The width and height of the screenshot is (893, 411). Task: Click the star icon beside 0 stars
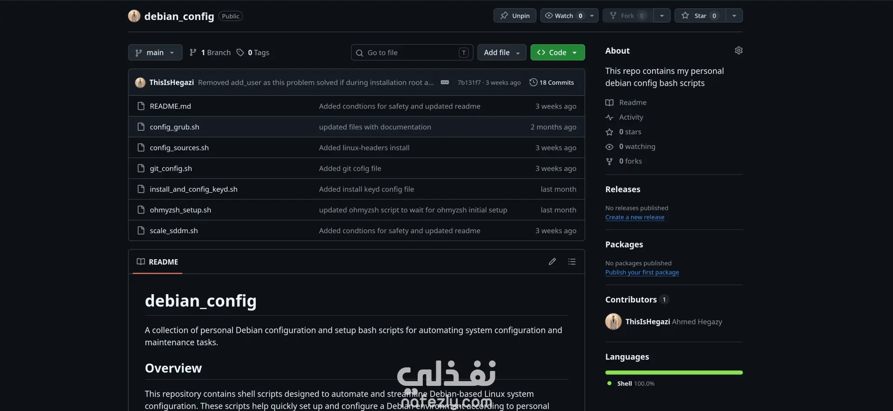click(x=609, y=132)
